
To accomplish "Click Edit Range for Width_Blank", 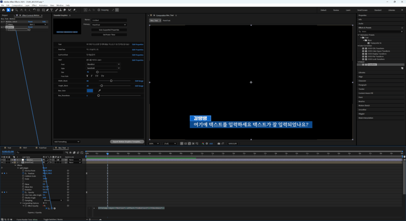I will 139,81.
